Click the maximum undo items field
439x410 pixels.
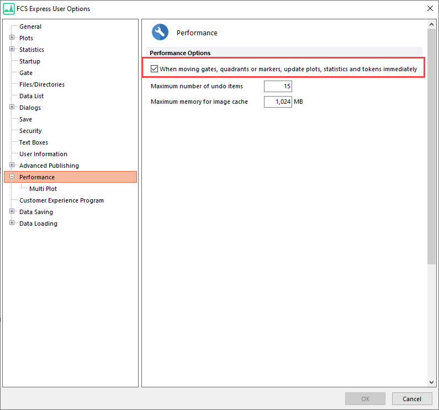[x=278, y=86]
